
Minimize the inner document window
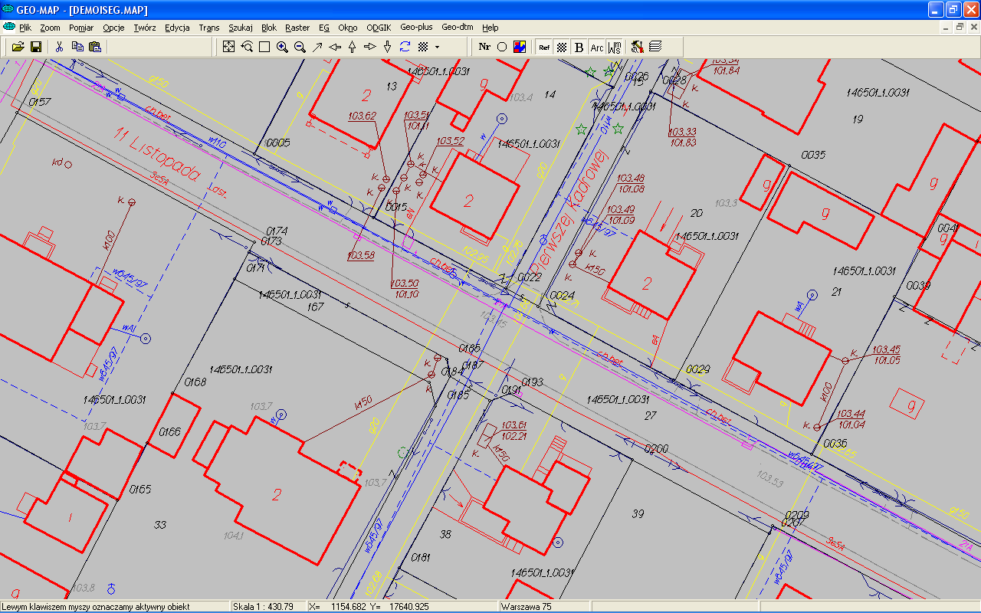(947, 28)
